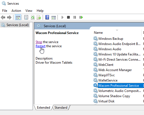144x115 pixels.
Task: Click the gear icon beside Wacom Professional Service
Action: [x=96, y=85]
